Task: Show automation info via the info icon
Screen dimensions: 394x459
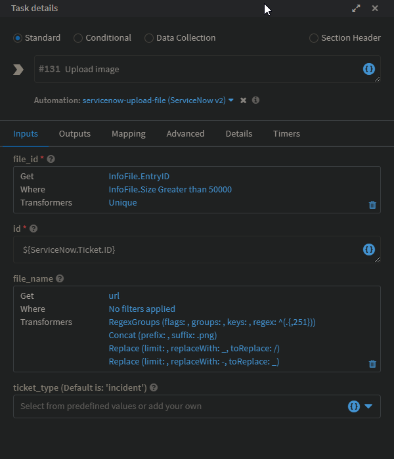Action: pos(255,100)
